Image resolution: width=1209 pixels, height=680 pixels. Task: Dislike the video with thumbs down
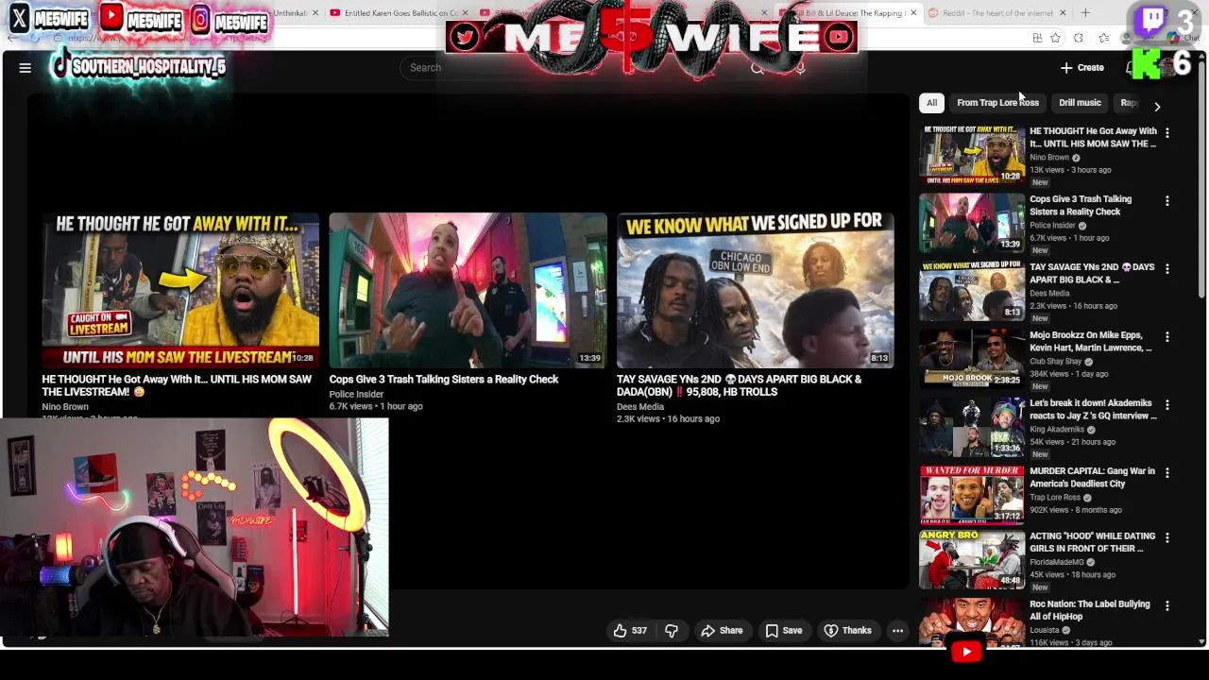(x=672, y=631)
